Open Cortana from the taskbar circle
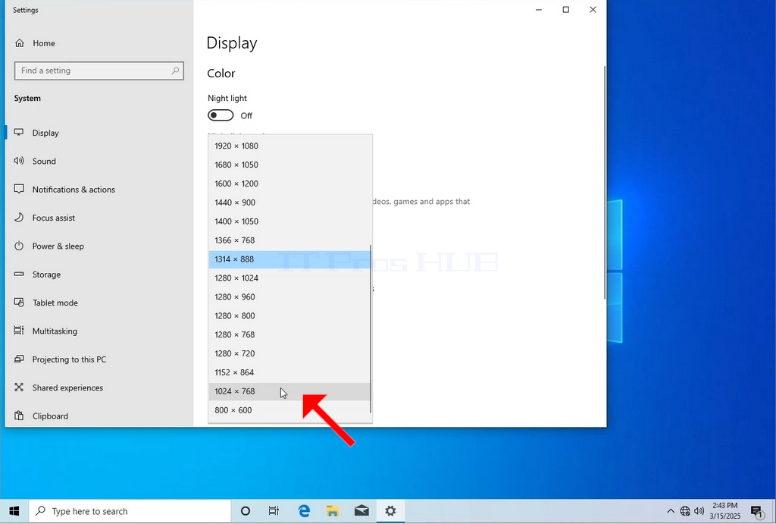Image resolution: width=776 pixels, height=524 pixels. point(245,511)
